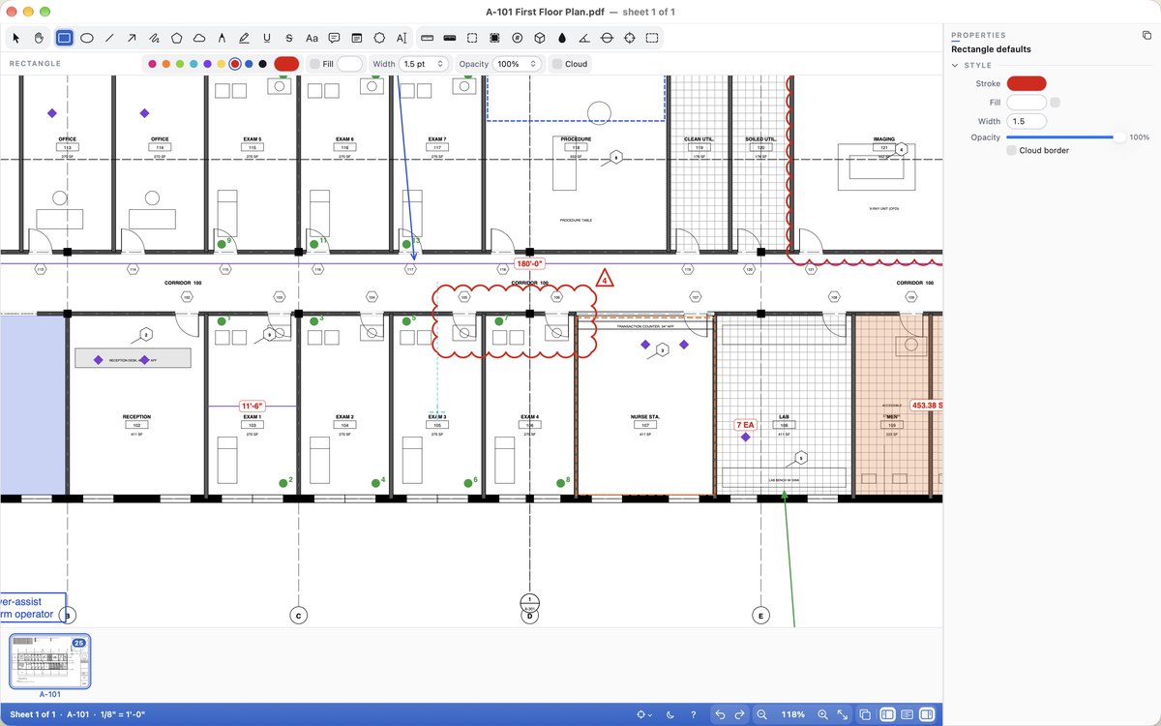Zoom out using the minus magnifier
The image size is (1161, 726).
point(762,714)
